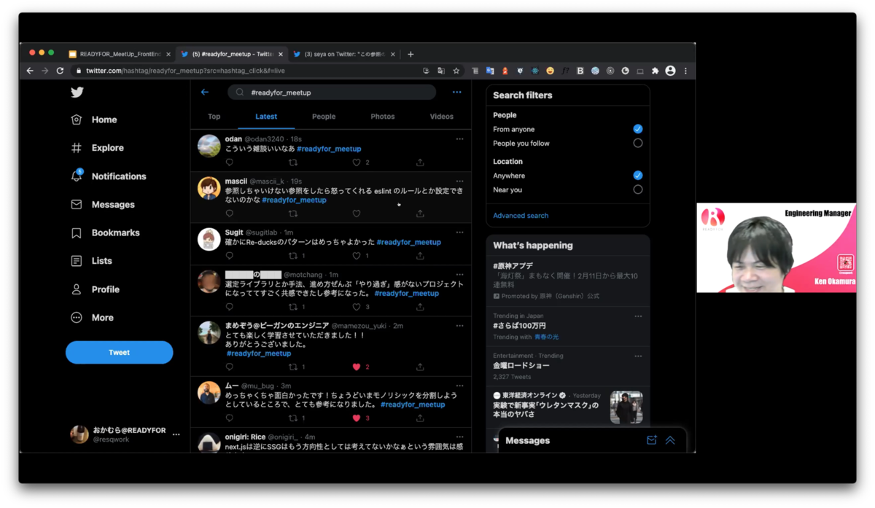875x508 pixels.
Task: Switch to the Latest tab
Action: [266, 117]
